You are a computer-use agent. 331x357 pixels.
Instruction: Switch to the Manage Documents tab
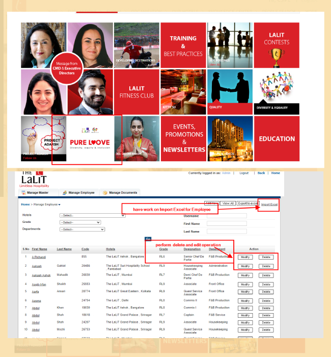[120, 193]
